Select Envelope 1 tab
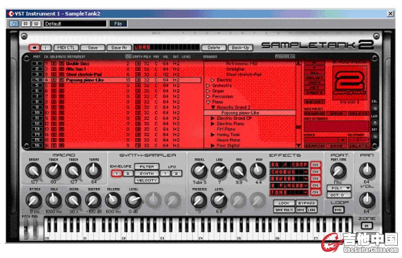Image resolution: width=402 pixels, height=258 pixels. [117, 173]
